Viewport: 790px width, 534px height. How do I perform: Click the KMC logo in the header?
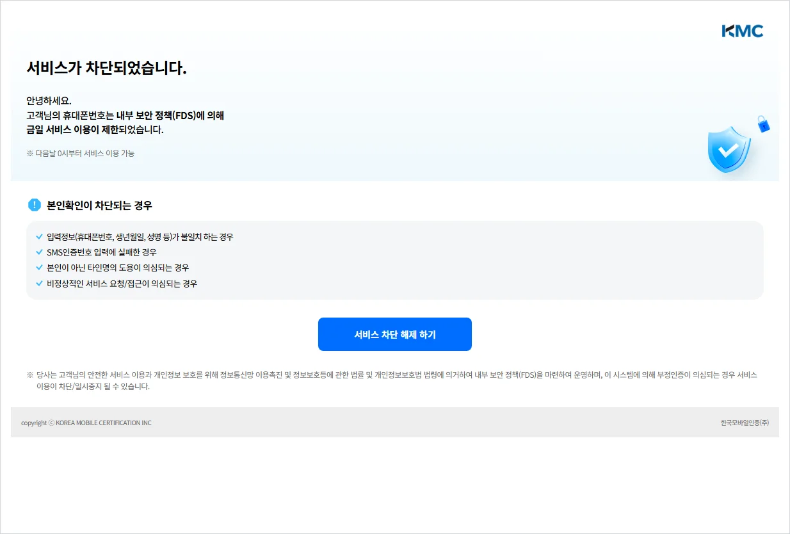point(743,31)
